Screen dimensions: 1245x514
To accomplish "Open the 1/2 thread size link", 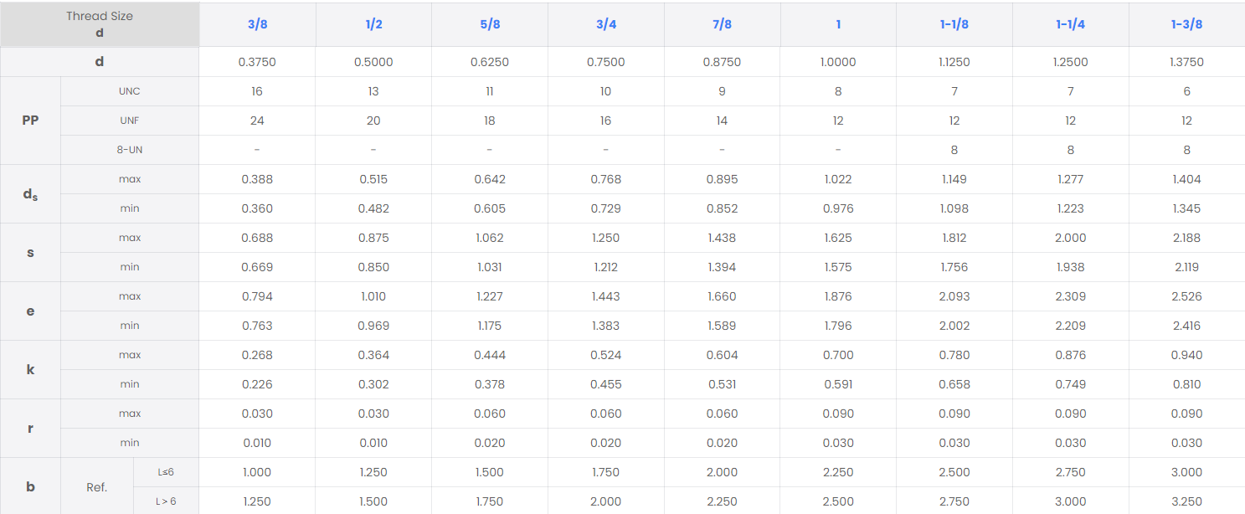I will click(373, 24).
